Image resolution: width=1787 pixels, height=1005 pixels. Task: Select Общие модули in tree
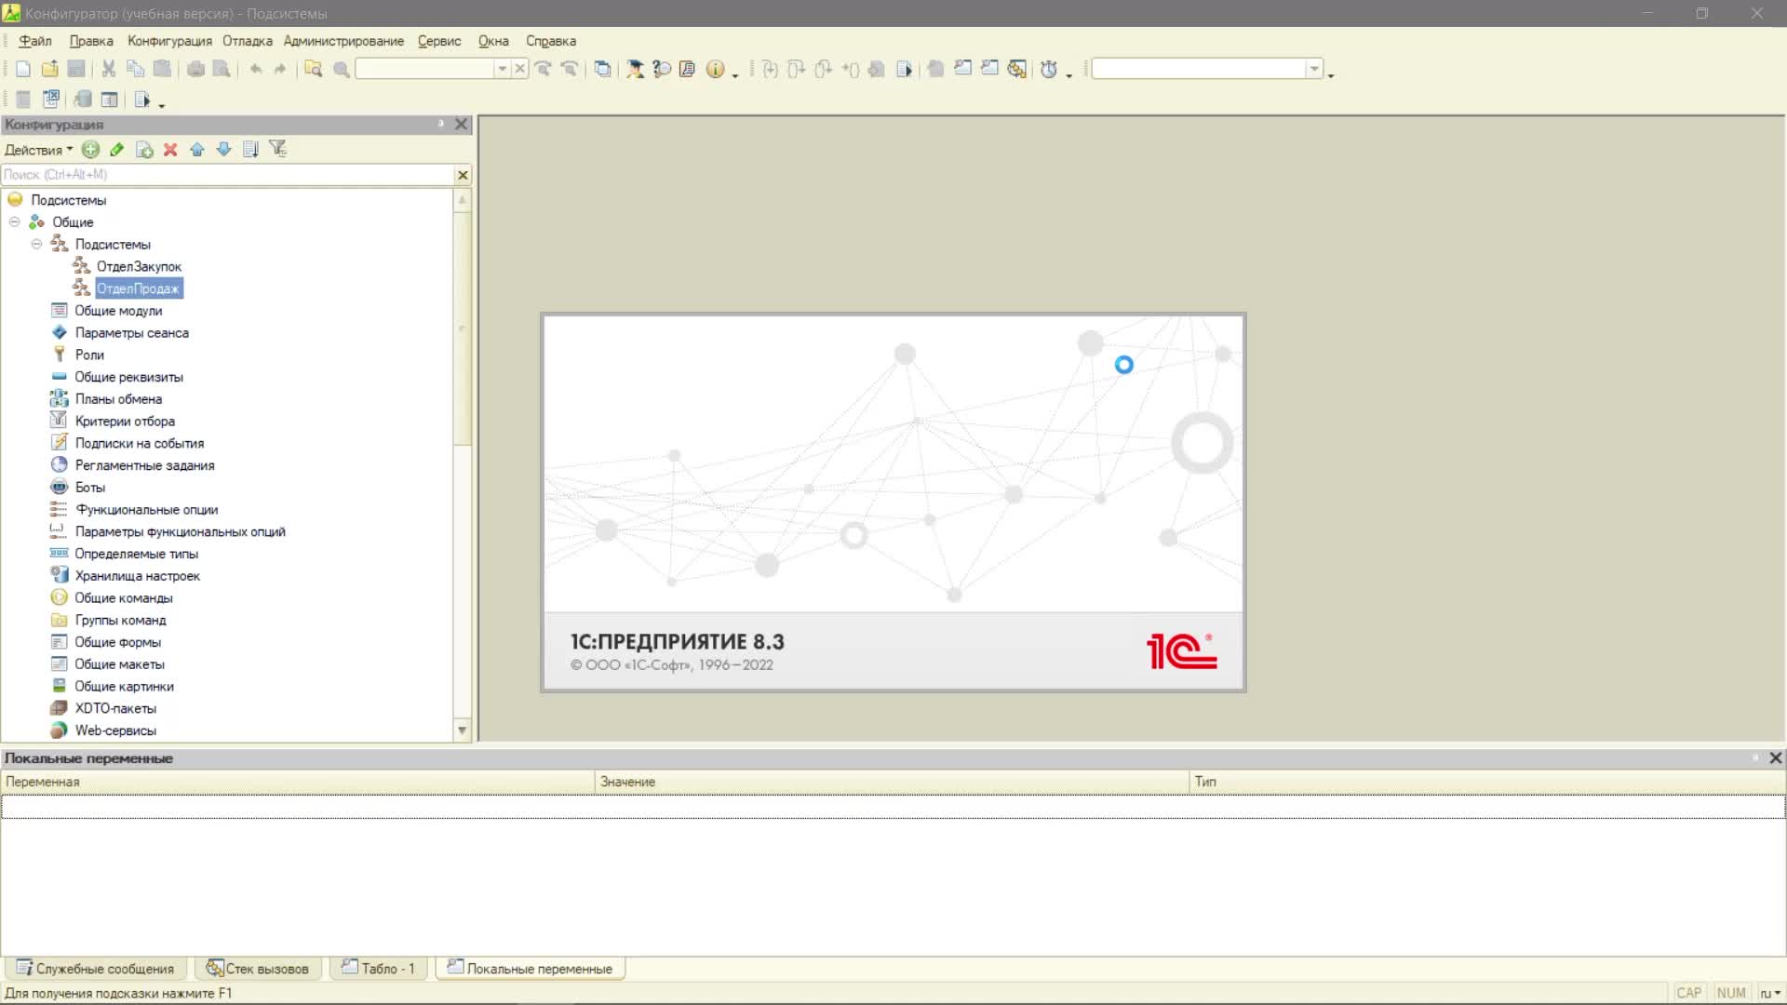point(118,311)
